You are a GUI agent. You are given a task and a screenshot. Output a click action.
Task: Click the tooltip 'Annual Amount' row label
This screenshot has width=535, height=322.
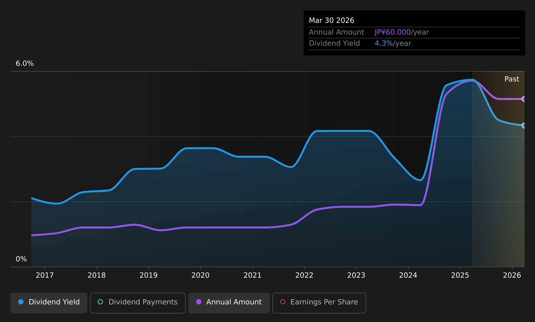337,32
